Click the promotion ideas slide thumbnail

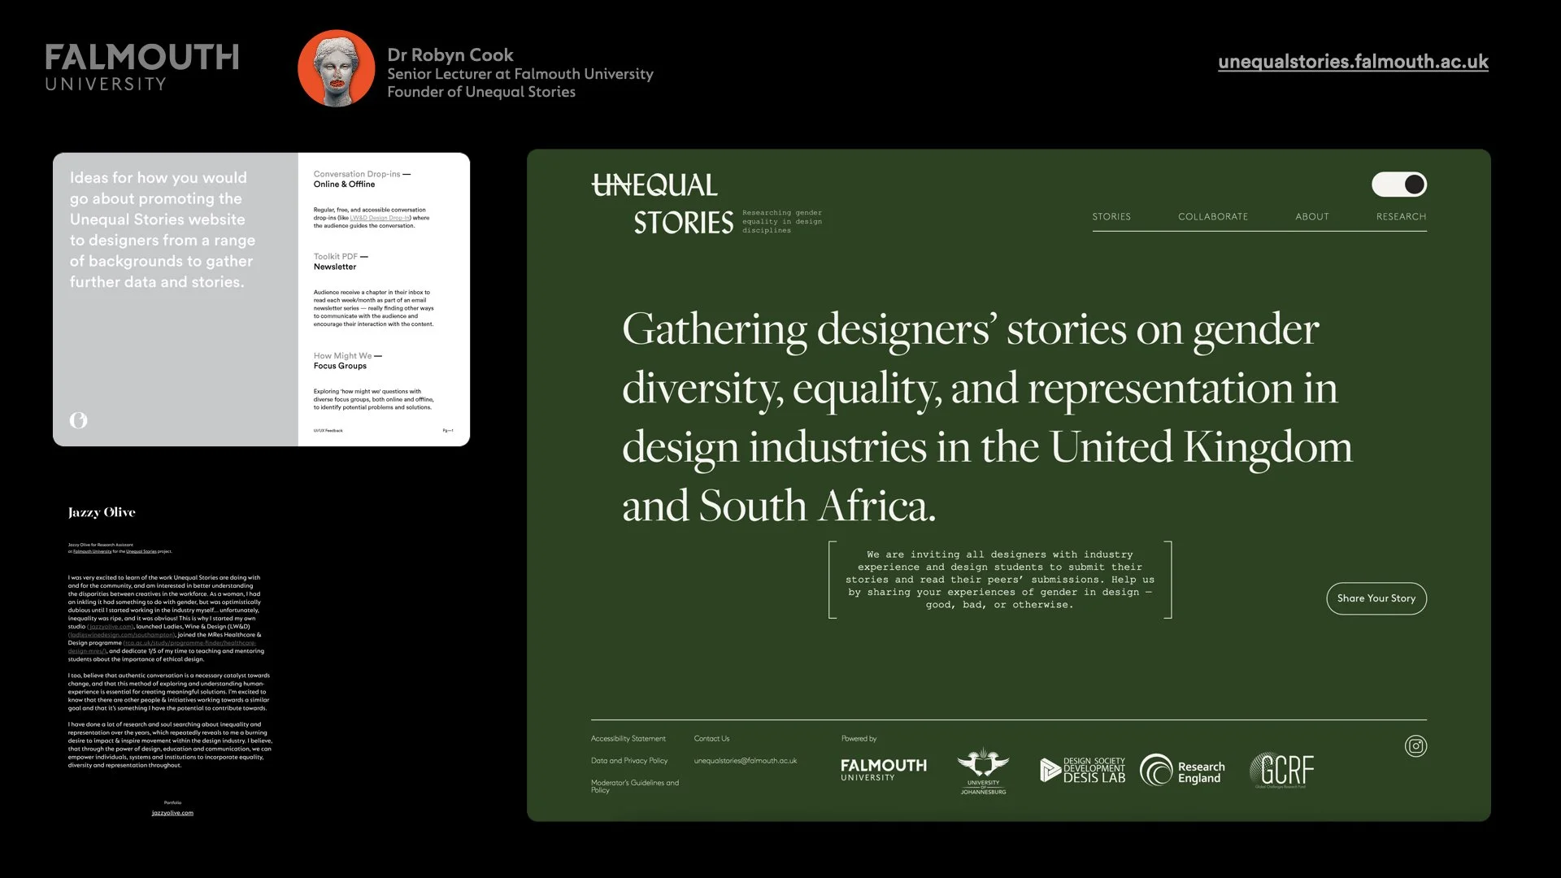(x=261, y=299)
